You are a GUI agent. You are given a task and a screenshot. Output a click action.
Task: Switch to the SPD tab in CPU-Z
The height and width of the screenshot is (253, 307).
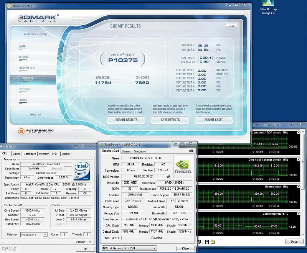pyautogui.click(x=54, y=154)
